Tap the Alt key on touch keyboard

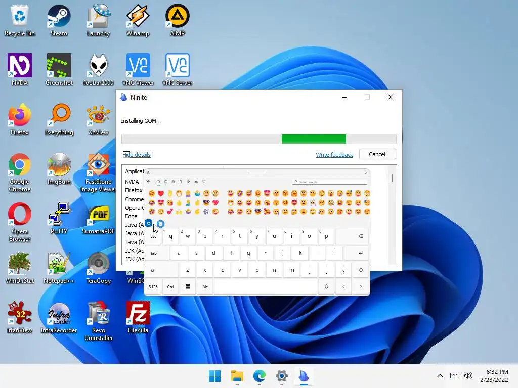coord(205,287)
